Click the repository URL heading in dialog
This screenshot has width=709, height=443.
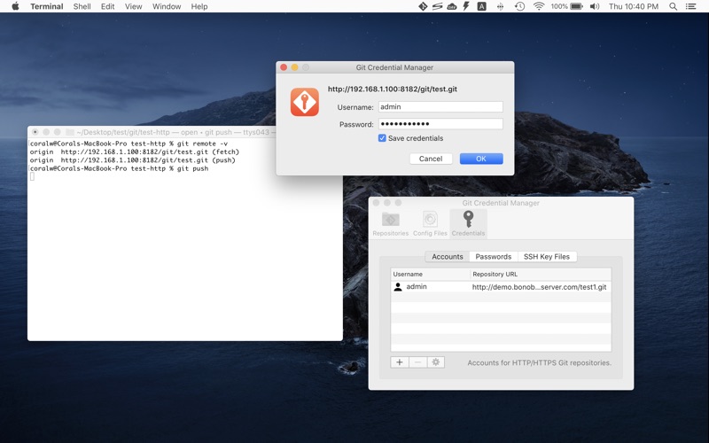tap(393, 89)
